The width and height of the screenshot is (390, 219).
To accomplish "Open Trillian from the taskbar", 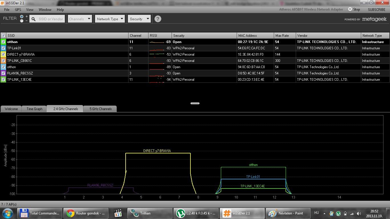I will pyautogui.click(x=150, y=213).
